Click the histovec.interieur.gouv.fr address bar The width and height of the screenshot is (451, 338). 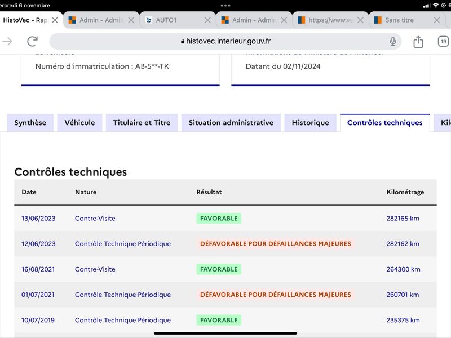pos(225,41)
